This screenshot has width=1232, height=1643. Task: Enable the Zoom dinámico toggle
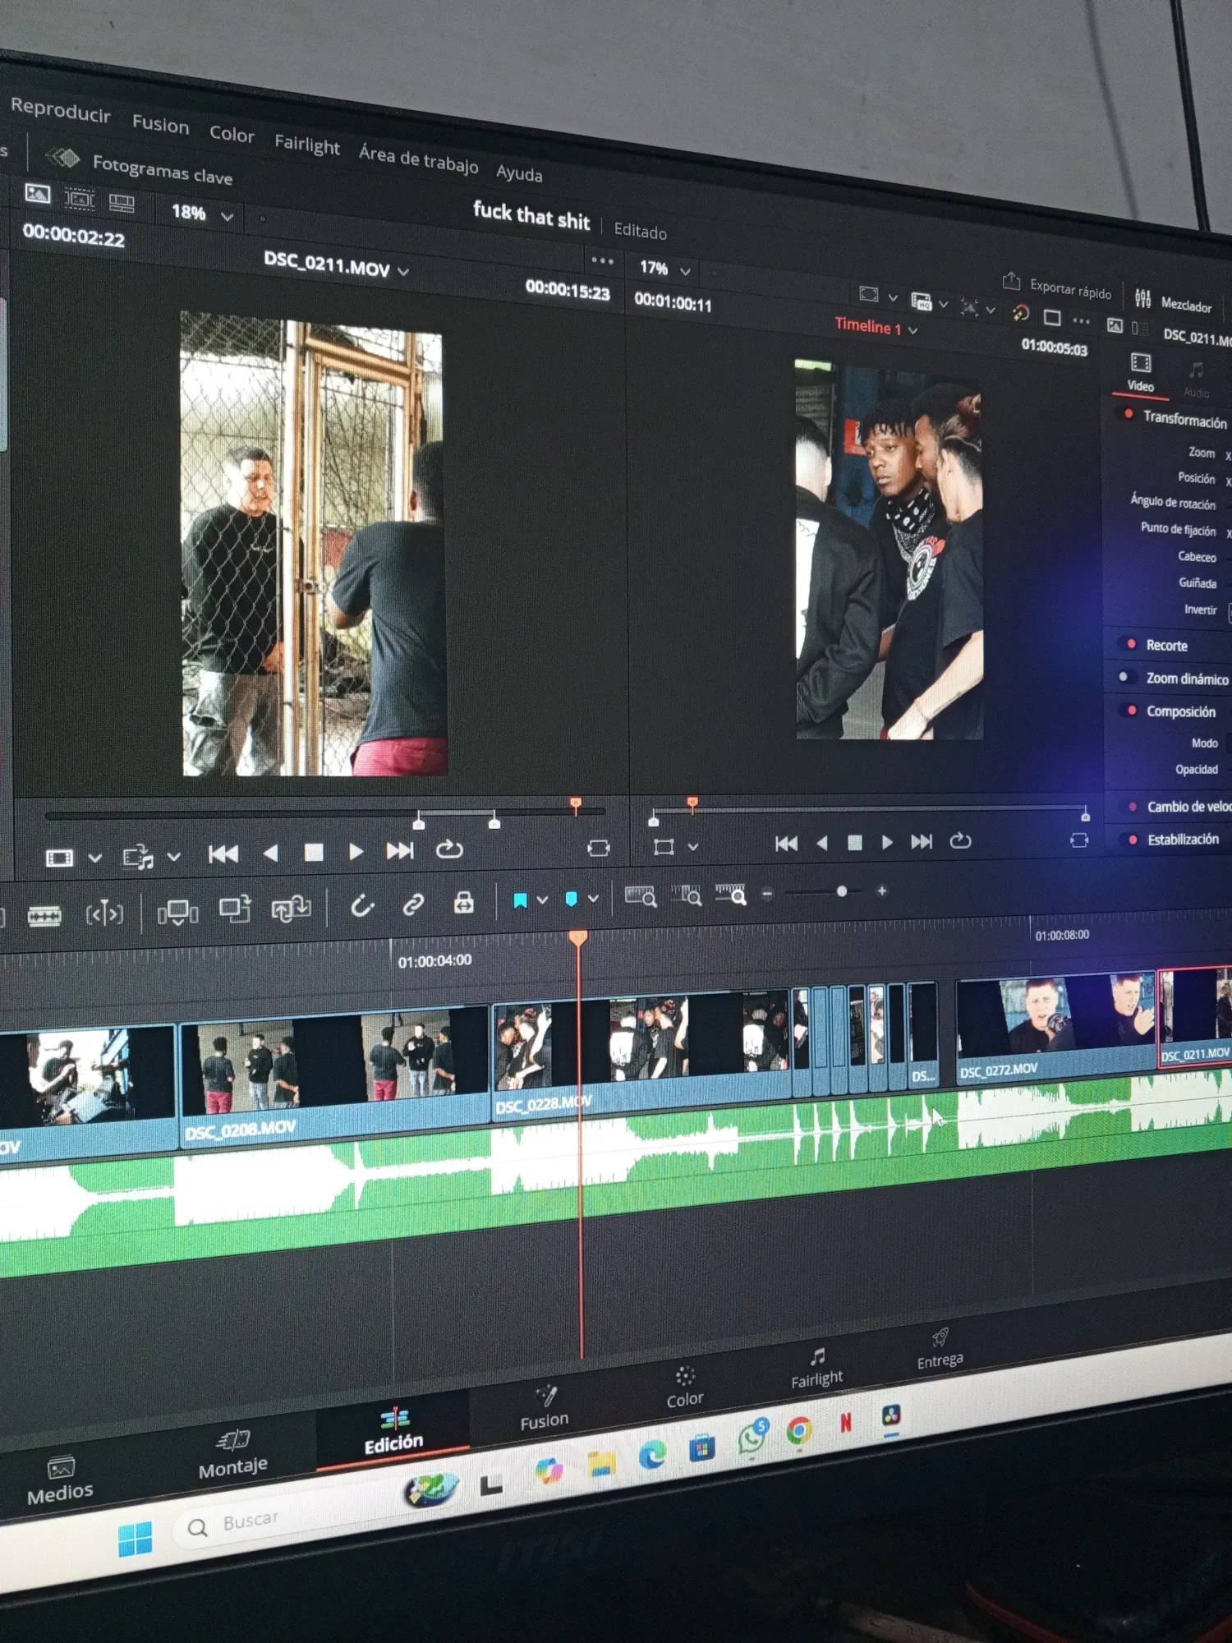coord(1123,677)
